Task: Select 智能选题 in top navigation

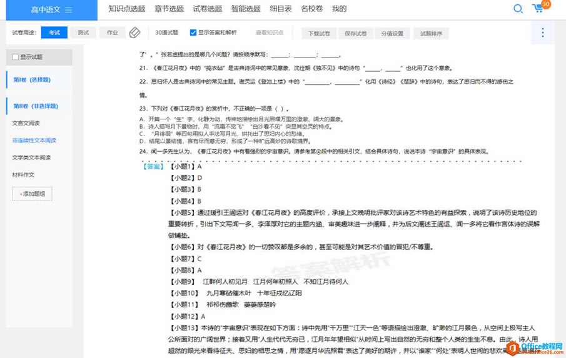Action: pyautogui.click(x=246, y=9)
